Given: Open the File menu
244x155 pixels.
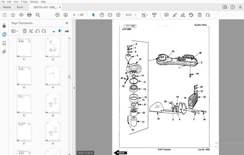Looking at the screenshot, I should pyautogui.click(x=3, y=2).
